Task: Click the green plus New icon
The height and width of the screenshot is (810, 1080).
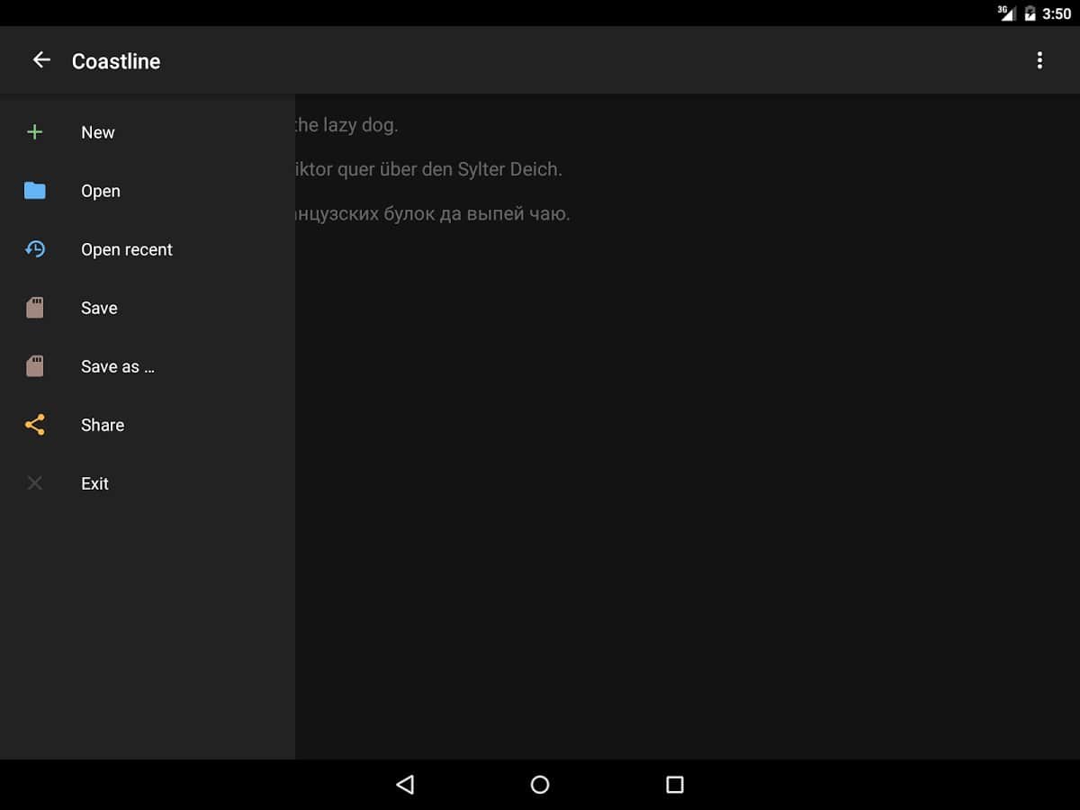Action: coord(35,132)
